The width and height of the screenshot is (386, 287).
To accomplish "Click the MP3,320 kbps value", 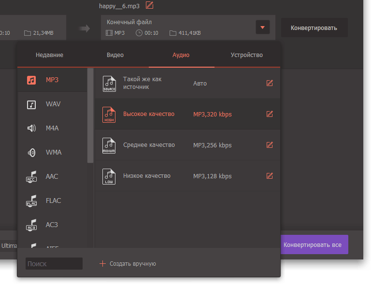I will tap(212, 114).
